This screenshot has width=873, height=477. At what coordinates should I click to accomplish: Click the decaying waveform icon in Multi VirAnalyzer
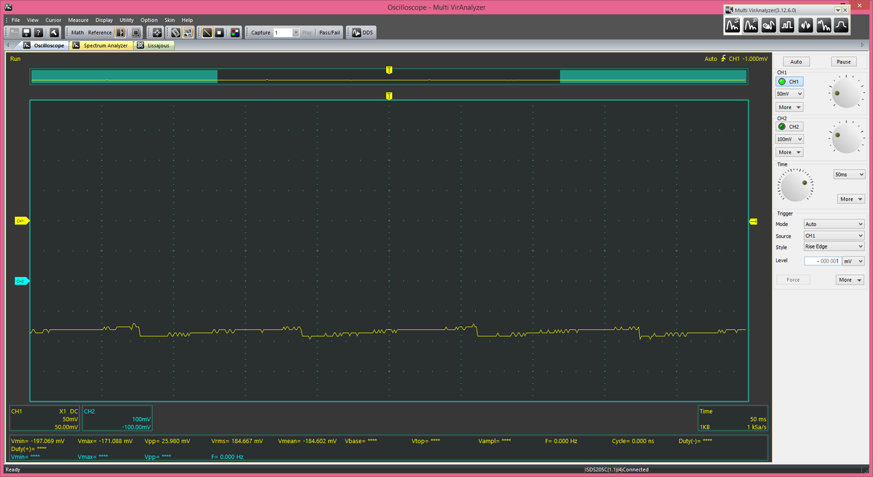(x=825, y=25)
